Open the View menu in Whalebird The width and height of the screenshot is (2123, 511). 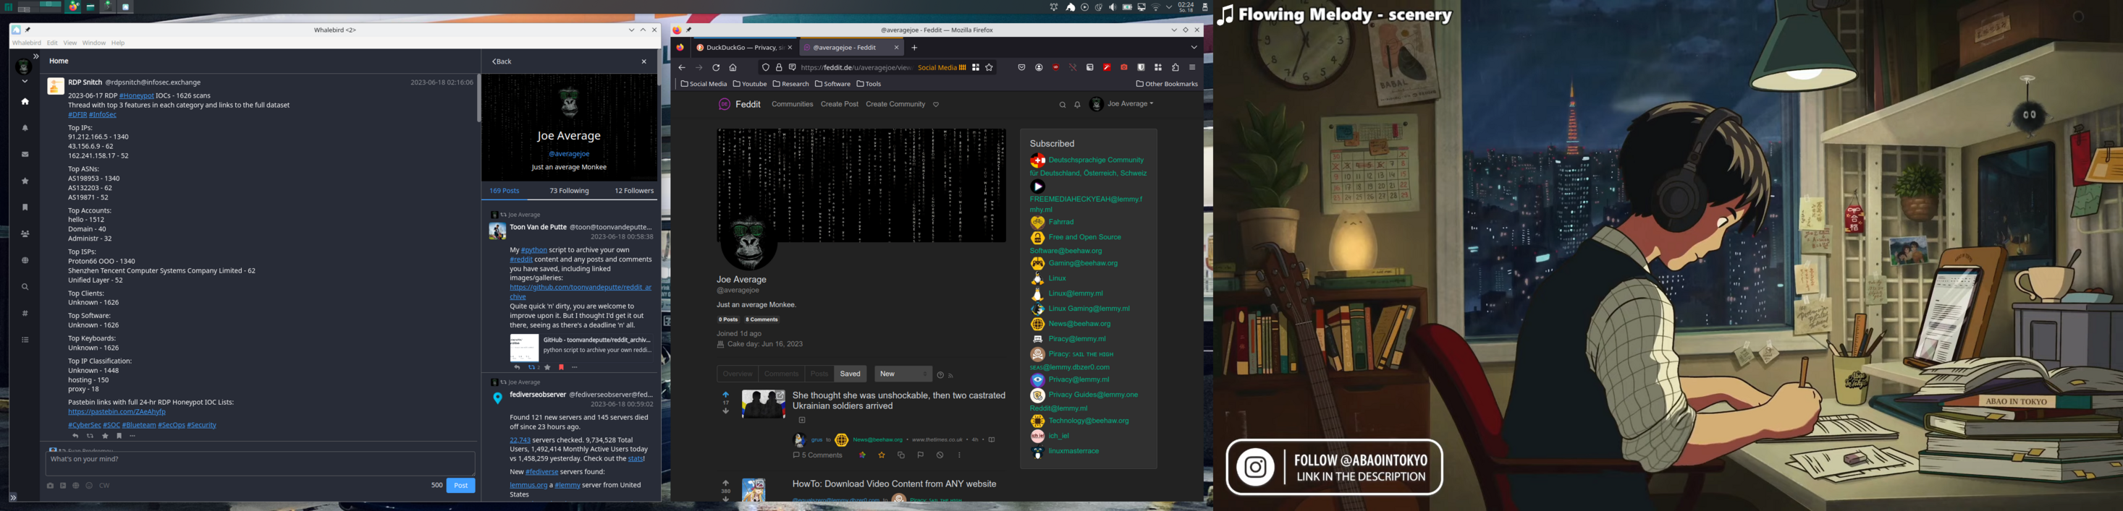tap(70, 43)
